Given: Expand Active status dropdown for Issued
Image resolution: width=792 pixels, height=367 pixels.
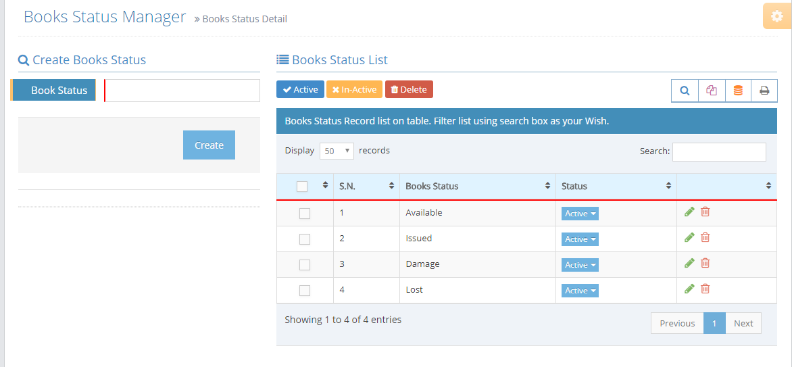Looking at the screenshot, I should click(x=580, y=239).
